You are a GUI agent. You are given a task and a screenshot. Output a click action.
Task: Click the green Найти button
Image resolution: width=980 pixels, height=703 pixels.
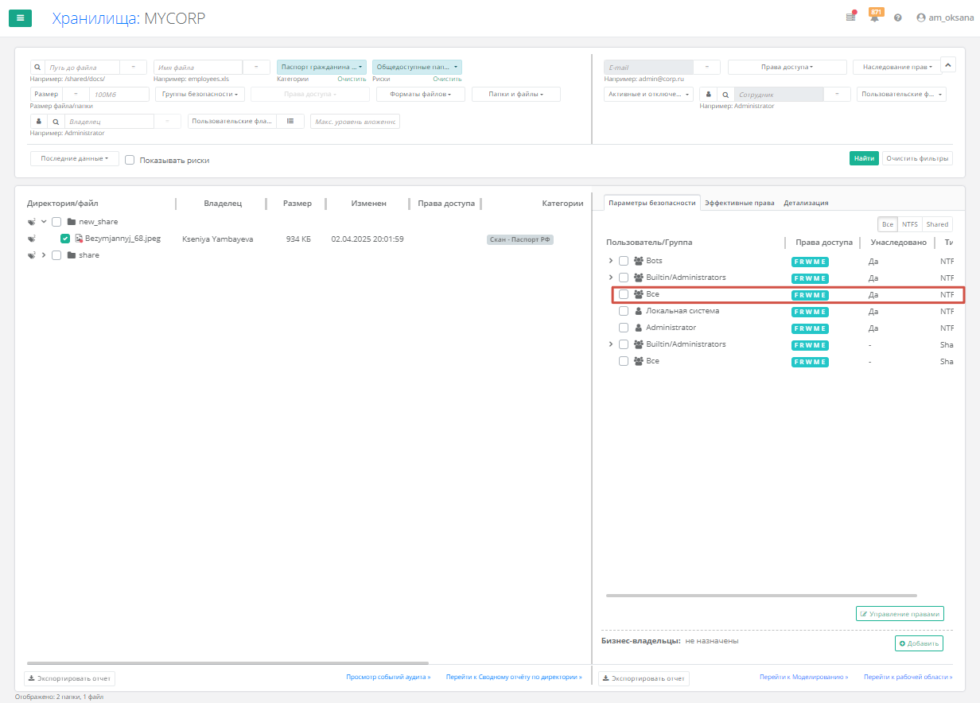864,158
